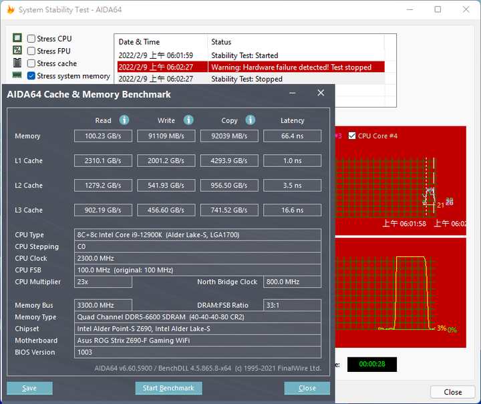This screenshot has height=404, width=481.
Task: Click L2 Cache Latency value 3.5 ns
Action: pos(292,186)
